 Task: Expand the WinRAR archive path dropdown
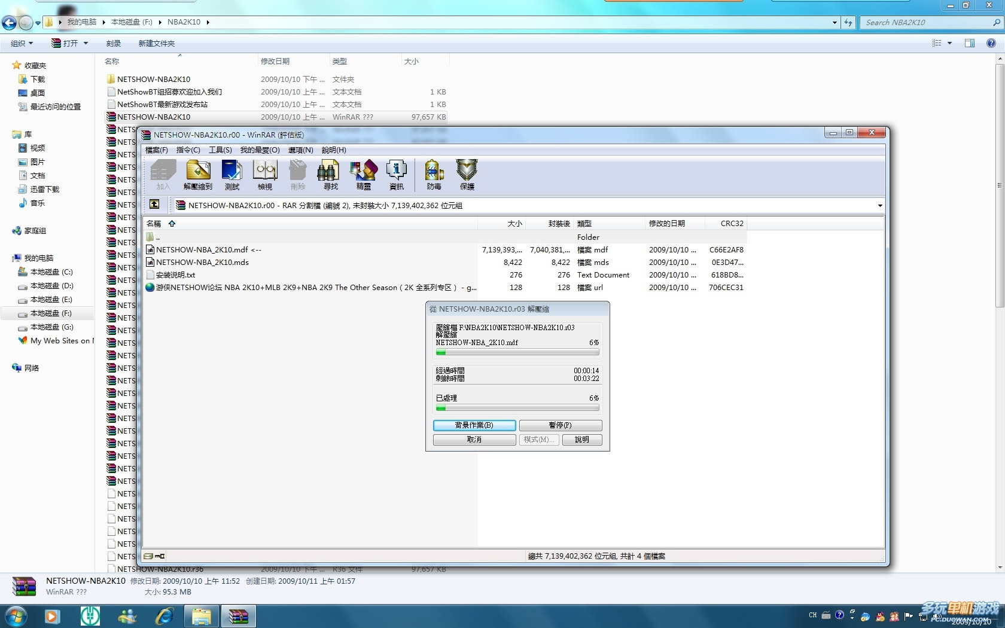coord(879,205)
